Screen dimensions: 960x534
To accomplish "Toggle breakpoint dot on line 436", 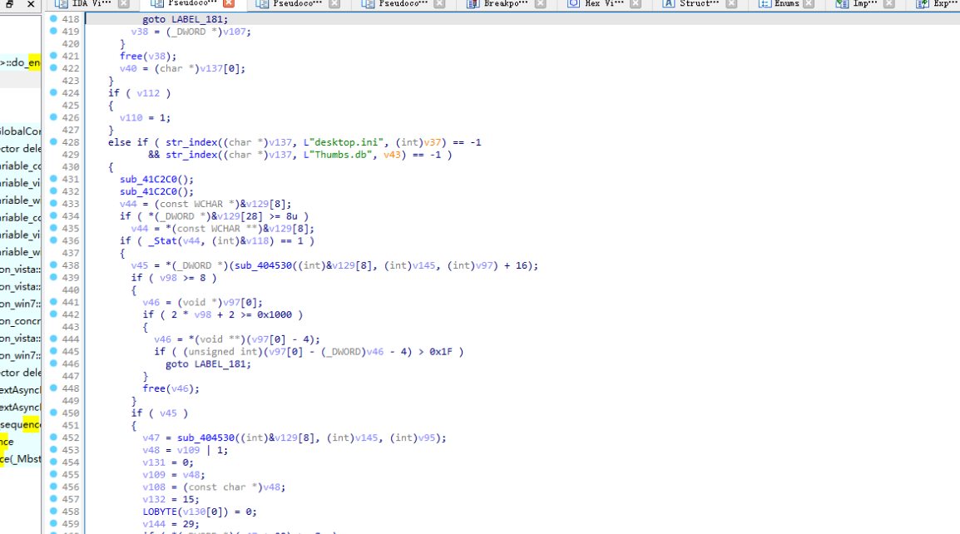I will 53,240.
